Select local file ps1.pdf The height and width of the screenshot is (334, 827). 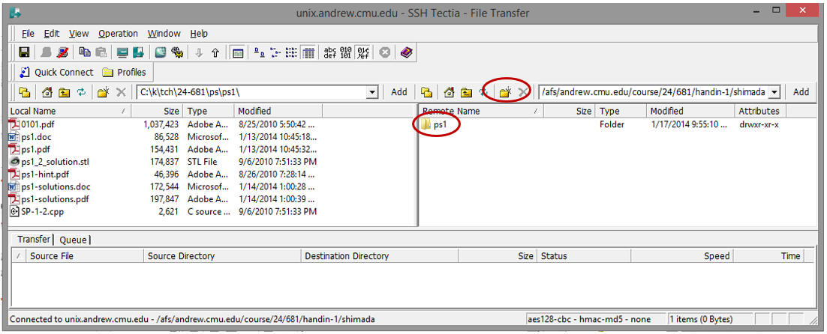(29, 149)
